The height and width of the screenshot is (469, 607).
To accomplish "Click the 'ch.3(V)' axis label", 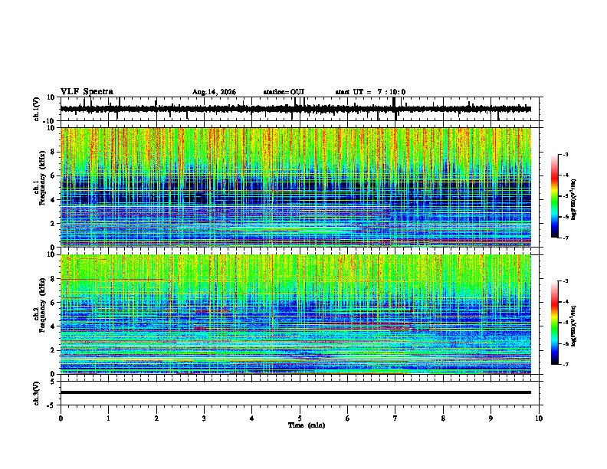I will (x=37, y=394).
